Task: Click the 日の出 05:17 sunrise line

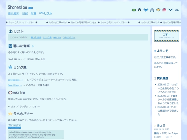Action: pyautogui.click(x=163, y=137)
